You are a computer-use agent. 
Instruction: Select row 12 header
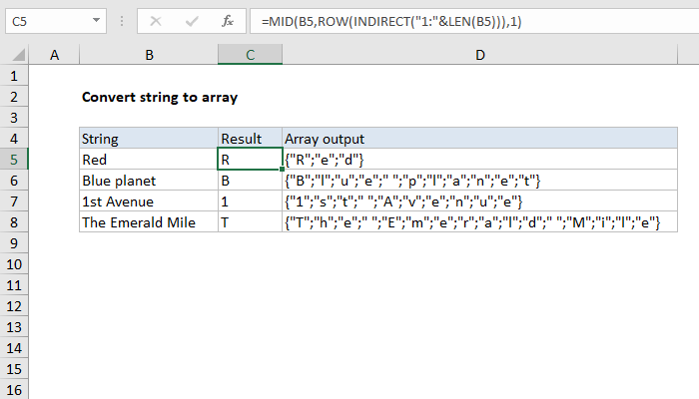[14, 306]
